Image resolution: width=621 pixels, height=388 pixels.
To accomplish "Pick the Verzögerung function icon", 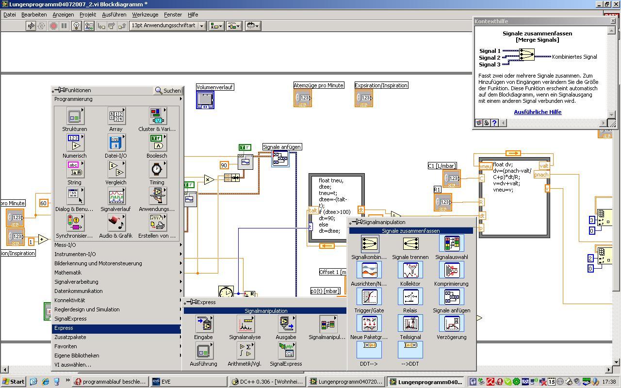I will tap(452, 324).
